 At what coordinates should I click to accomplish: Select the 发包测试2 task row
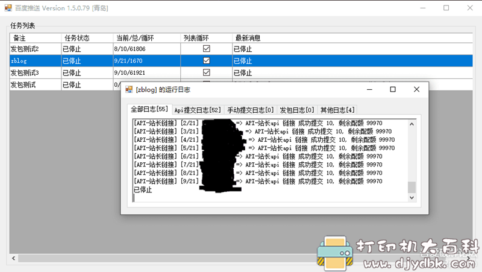pyautogui.click(x=241, y=49)
